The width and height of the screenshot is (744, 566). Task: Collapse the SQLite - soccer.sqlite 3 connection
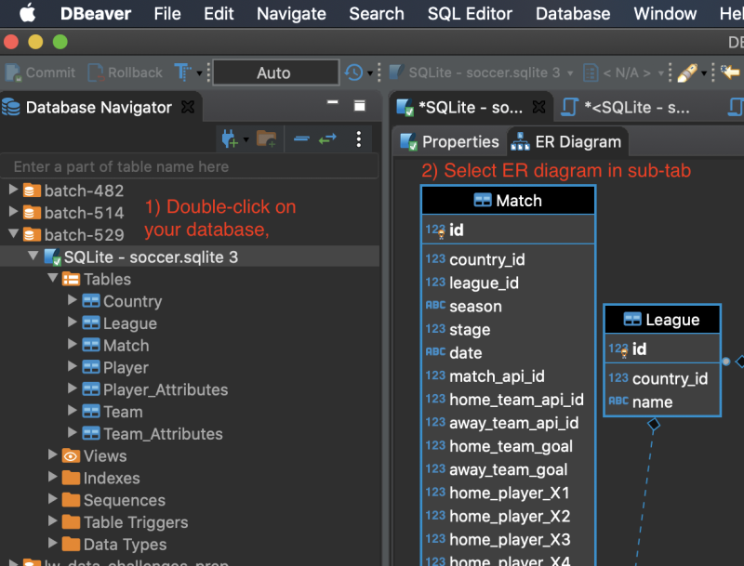click(x=33, y=256)
